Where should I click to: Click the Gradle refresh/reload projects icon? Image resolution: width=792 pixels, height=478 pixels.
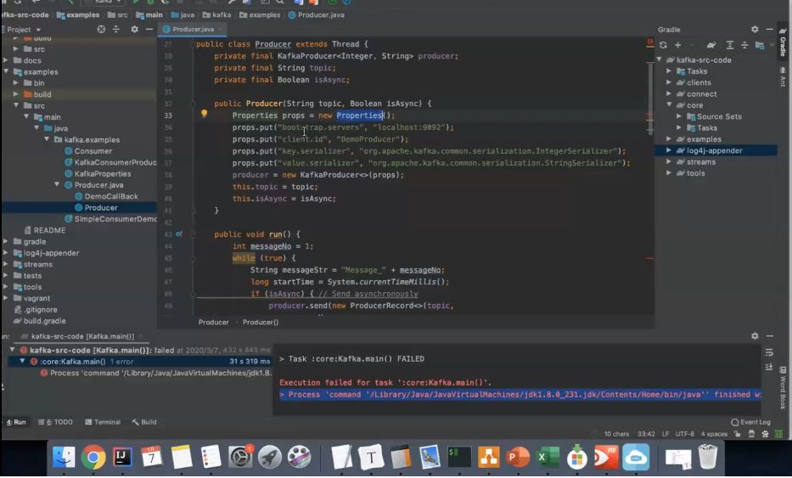[x=663, y=45]
